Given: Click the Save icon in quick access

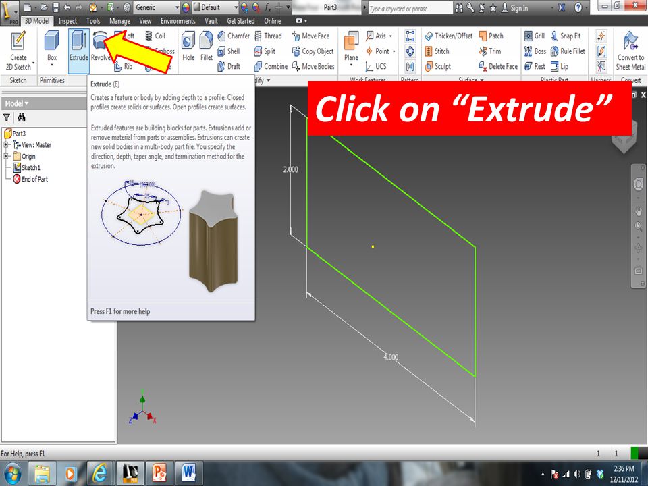Looking at the screenshot, I should (x=56, y=7).
